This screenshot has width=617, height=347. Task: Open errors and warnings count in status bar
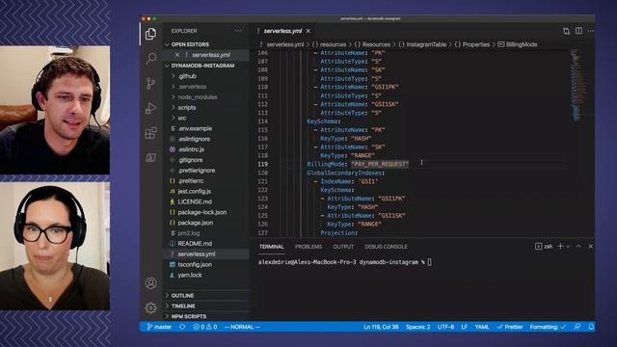[x=205, y=327]
